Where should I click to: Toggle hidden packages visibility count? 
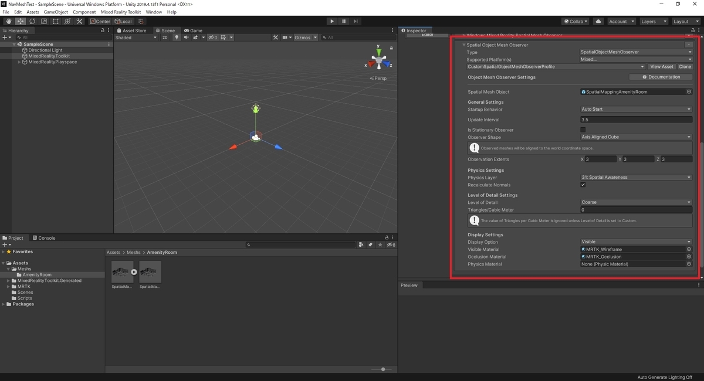[x=391, y=245]
